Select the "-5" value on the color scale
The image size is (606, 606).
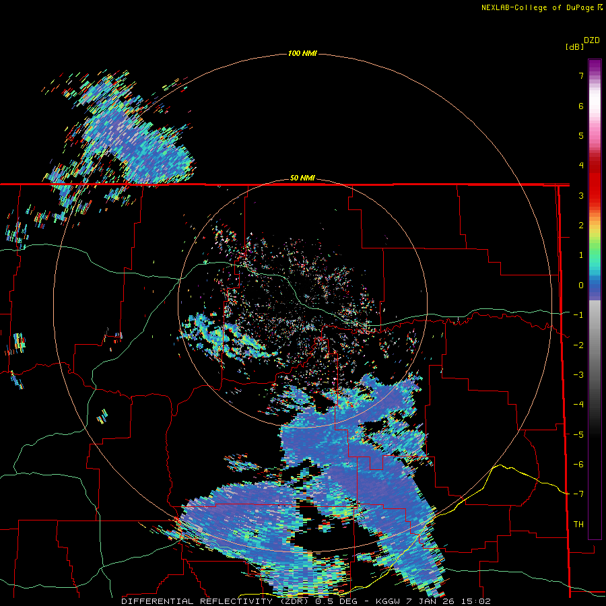(x=578, y=435)
